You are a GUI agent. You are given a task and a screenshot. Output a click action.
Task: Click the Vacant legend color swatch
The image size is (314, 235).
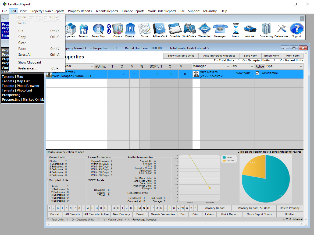[x=224, y=157]
